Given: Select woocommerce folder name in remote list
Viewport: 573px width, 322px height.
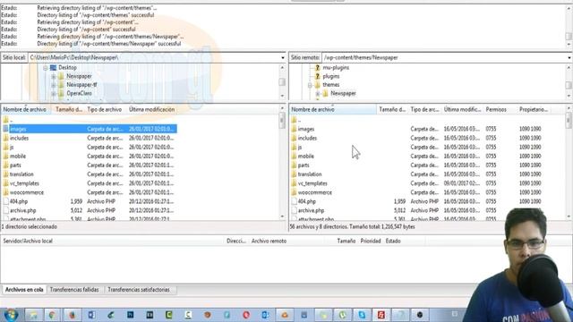Looking at the screenshot, I should tap(315, 192).
